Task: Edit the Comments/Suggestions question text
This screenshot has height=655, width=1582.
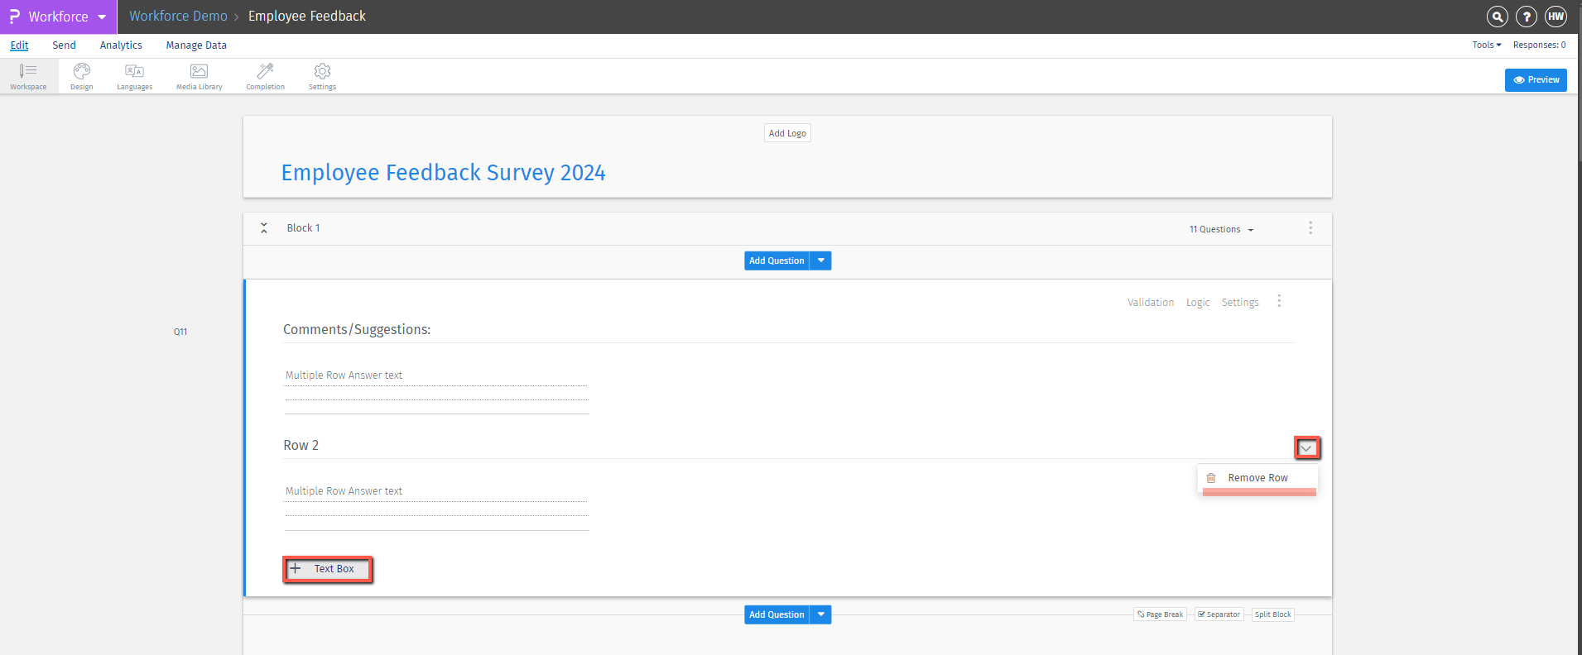Action: click(x=357, y=330)
